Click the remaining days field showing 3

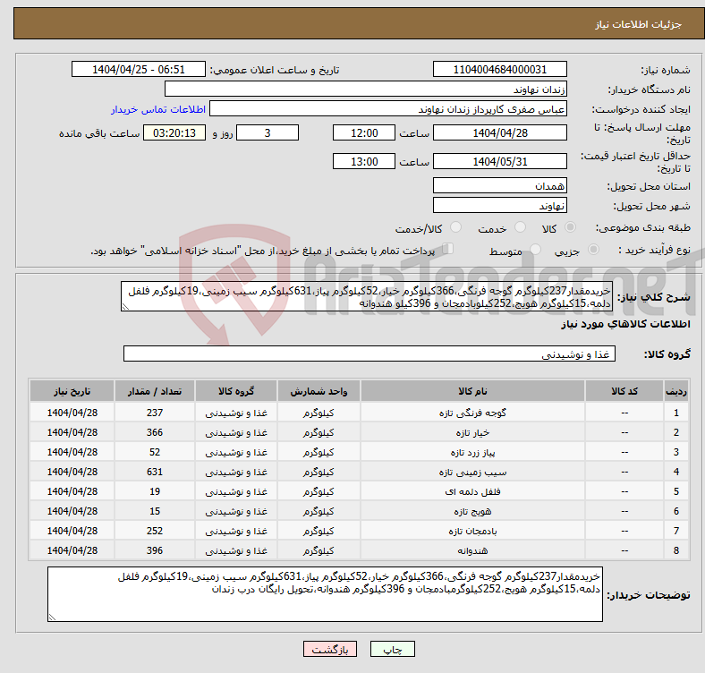(268, 132)
